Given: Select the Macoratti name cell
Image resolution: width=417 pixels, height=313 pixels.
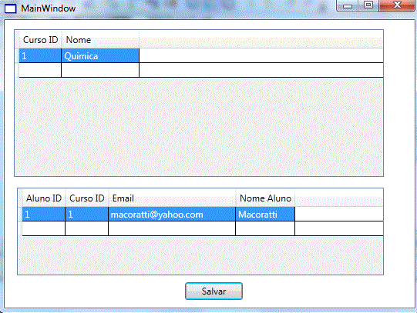Looking at the screenshot, I should pyautogui.click(x=265, y=214).
